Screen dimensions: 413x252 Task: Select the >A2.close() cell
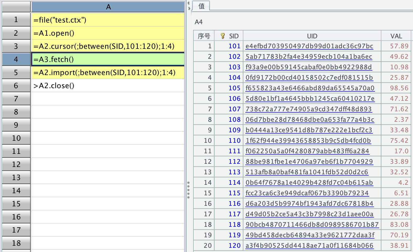tap(108, 86)
